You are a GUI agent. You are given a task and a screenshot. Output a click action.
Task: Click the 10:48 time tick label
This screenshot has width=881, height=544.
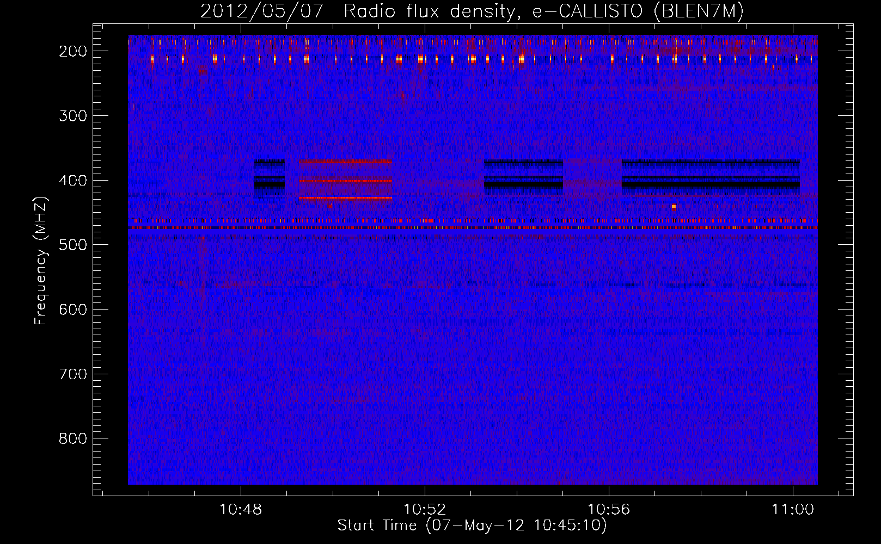pos(240,509)
